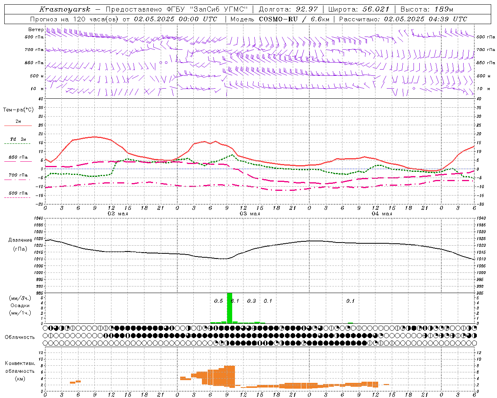
Task: Click the Давление pressure panel label
Action: (x=20, y=240)
